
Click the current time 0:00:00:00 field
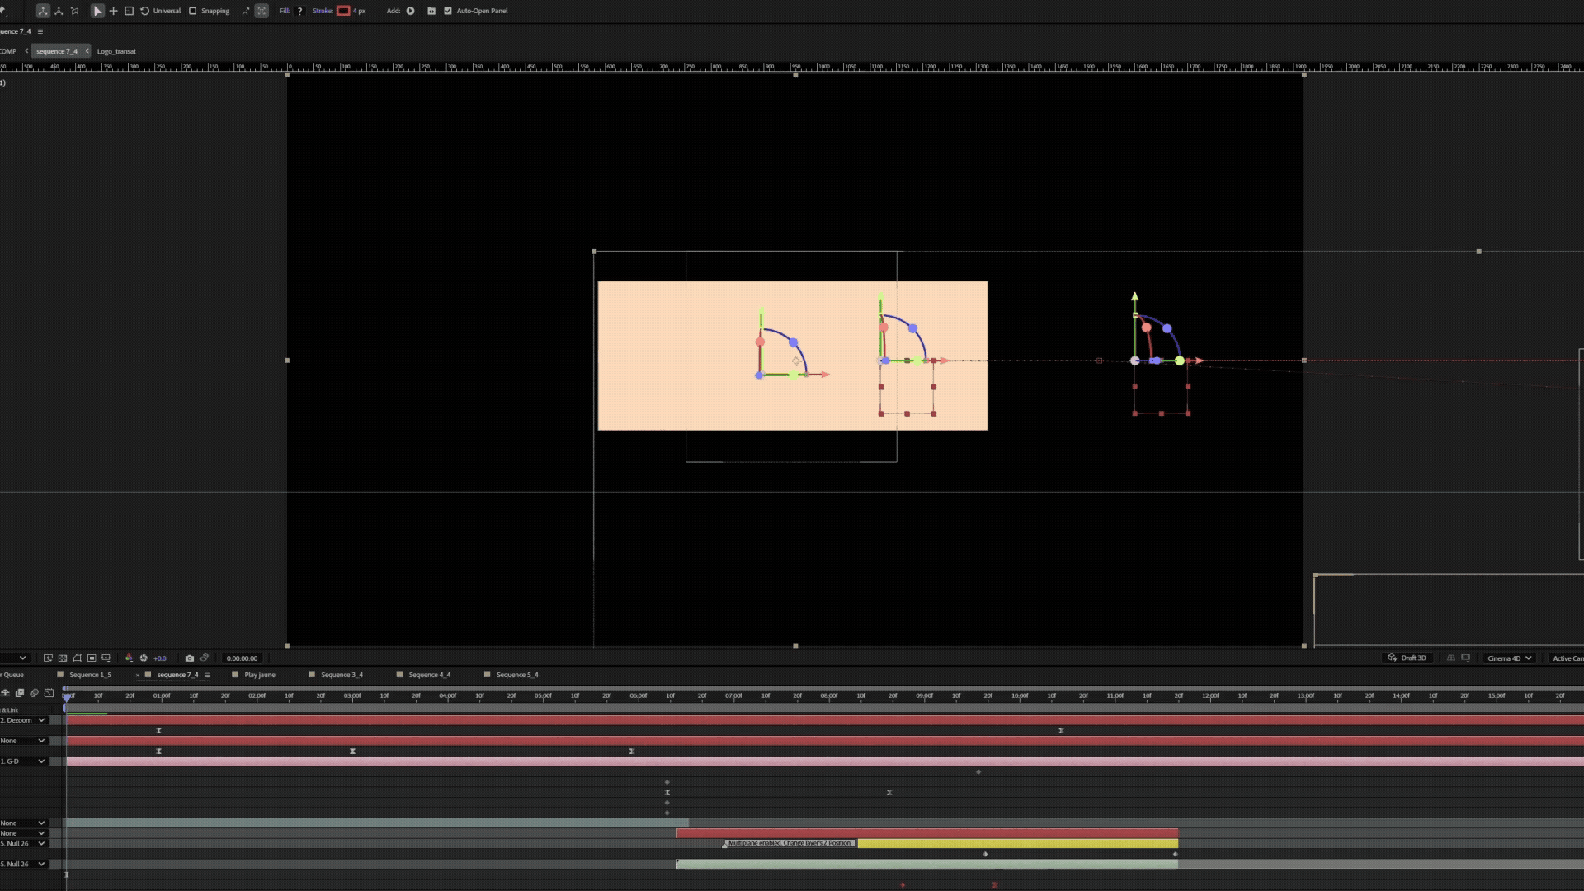pyautogui.click(x=242, y=658)
